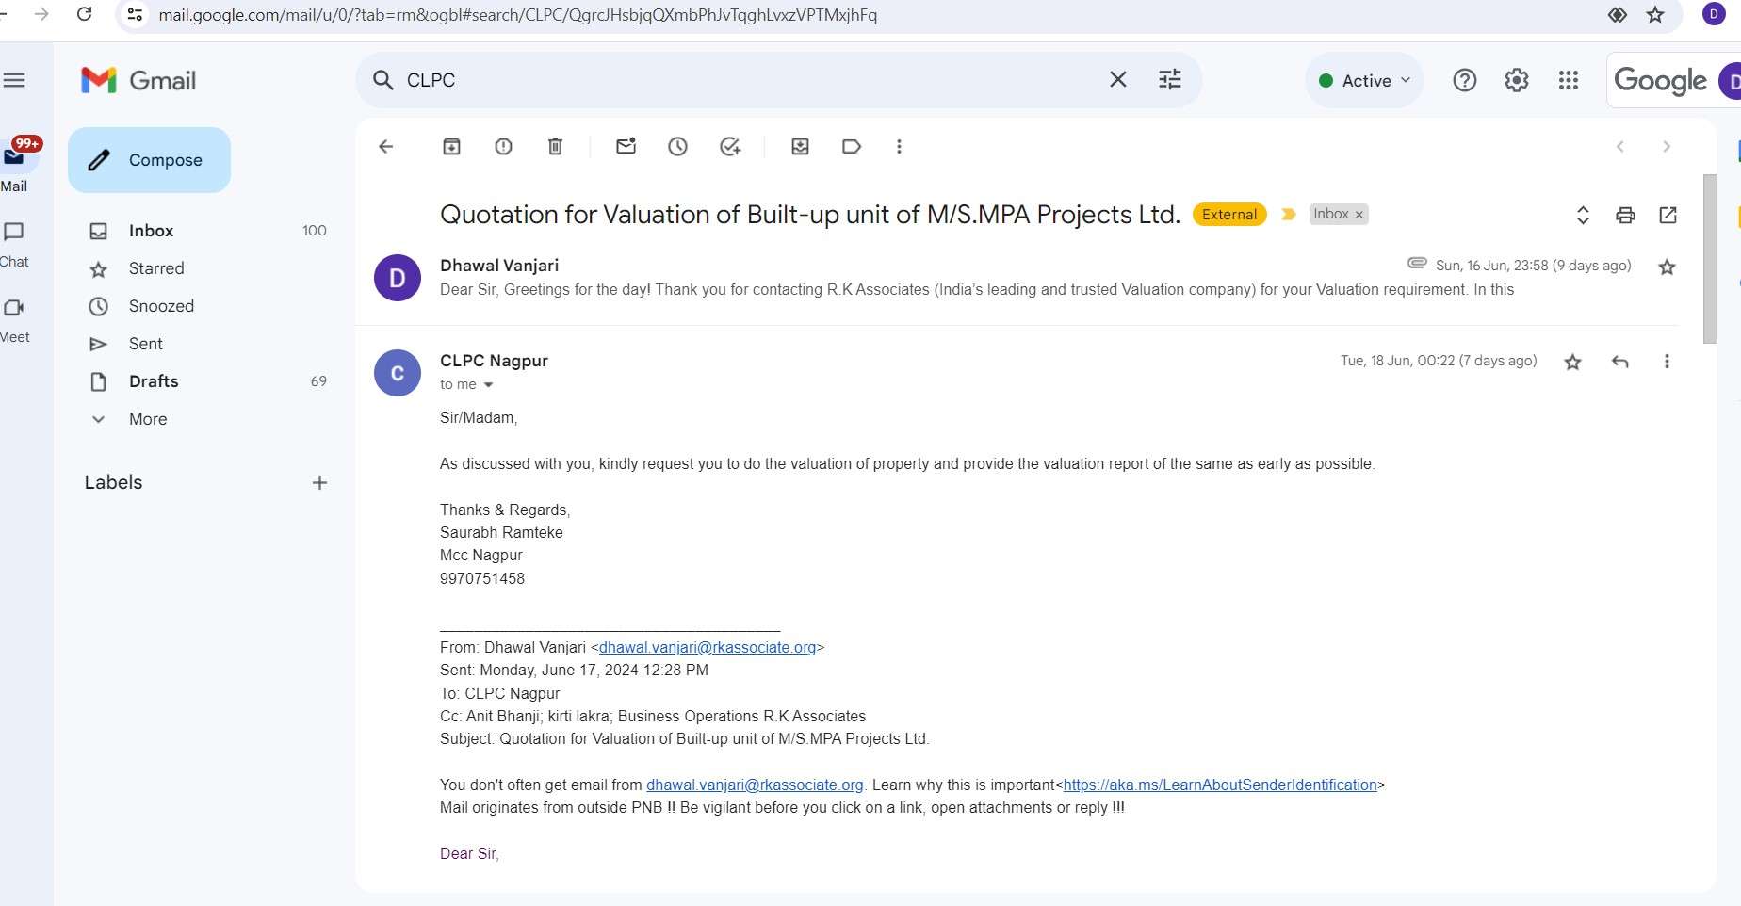
Task: Delete this conversation with the trash icon
Action: coord(556,147)
